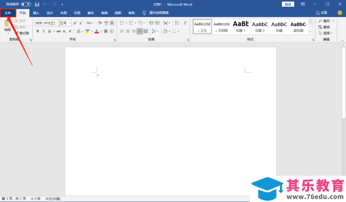Screen dimensions: 346x202
Task: Click the Character Shading icon
Action: coord(106,31)
